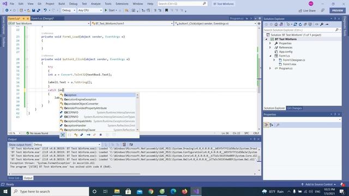Click the Categorized icon in Properties panel
349x196 pixels.
[266, 125]
